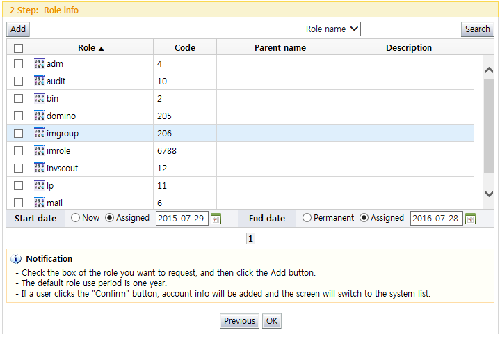Viewport: 500px width, 337px height.
Task: Open the Role name search dropdown
Action: 332,29
